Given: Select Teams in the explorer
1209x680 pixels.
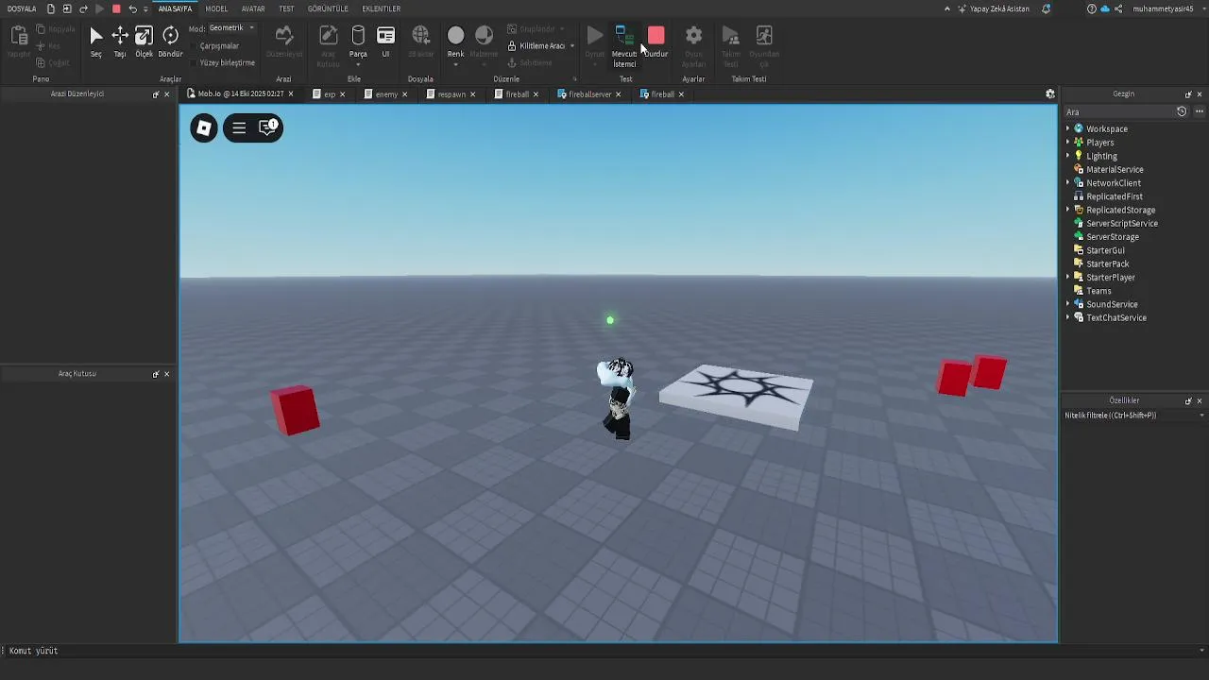Looking at the screenshot, I should coord(1098,291).
